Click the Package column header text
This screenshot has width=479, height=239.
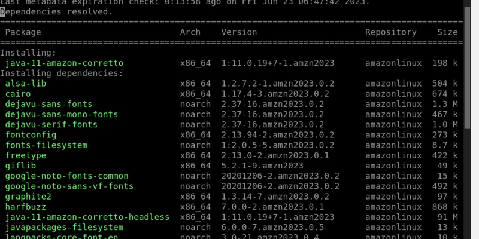[23, 32]
